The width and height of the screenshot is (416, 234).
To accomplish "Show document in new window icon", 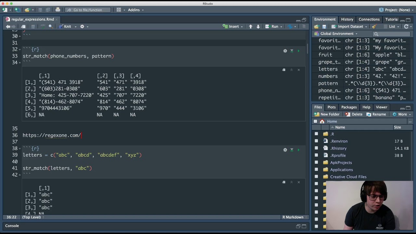I will coord(23,26).
